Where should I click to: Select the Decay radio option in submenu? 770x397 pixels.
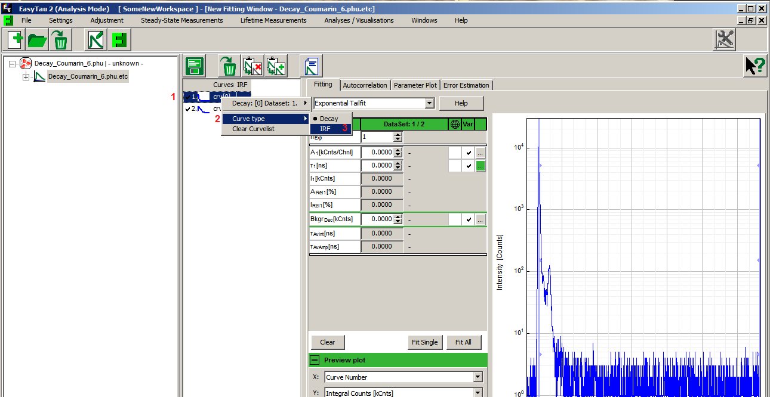coord(329,119)
